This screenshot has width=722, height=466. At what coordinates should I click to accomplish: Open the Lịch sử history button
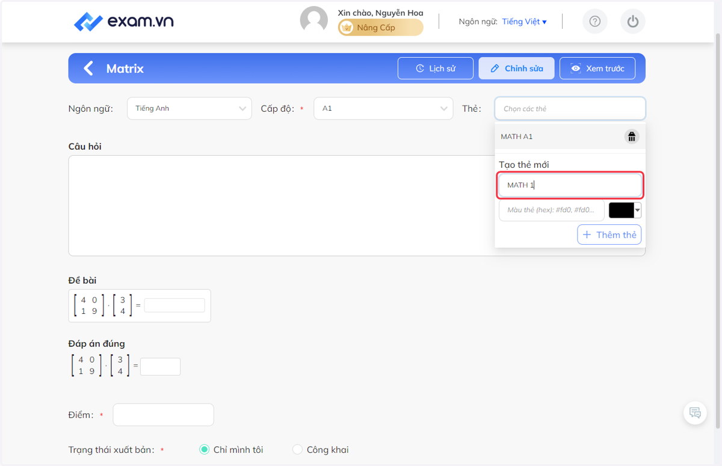tap(436, 69)
